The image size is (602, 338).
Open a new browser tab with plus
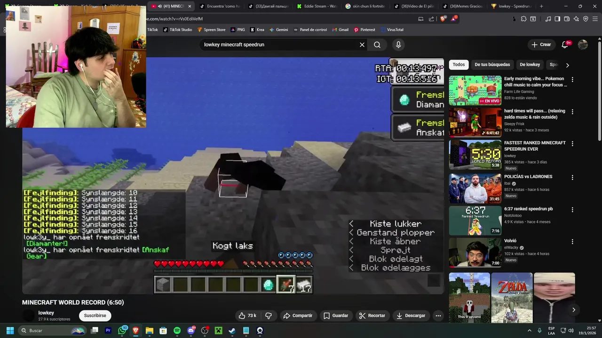pos(541,6)
